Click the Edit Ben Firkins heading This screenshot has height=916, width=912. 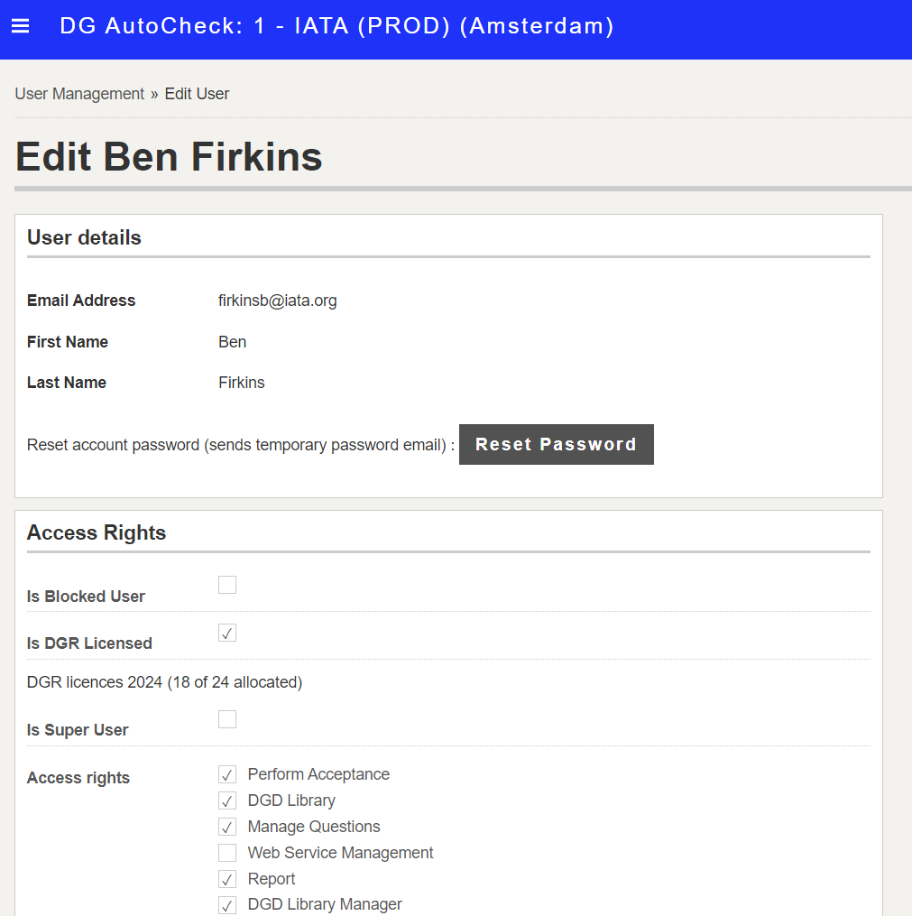click(x=169, y=156)
